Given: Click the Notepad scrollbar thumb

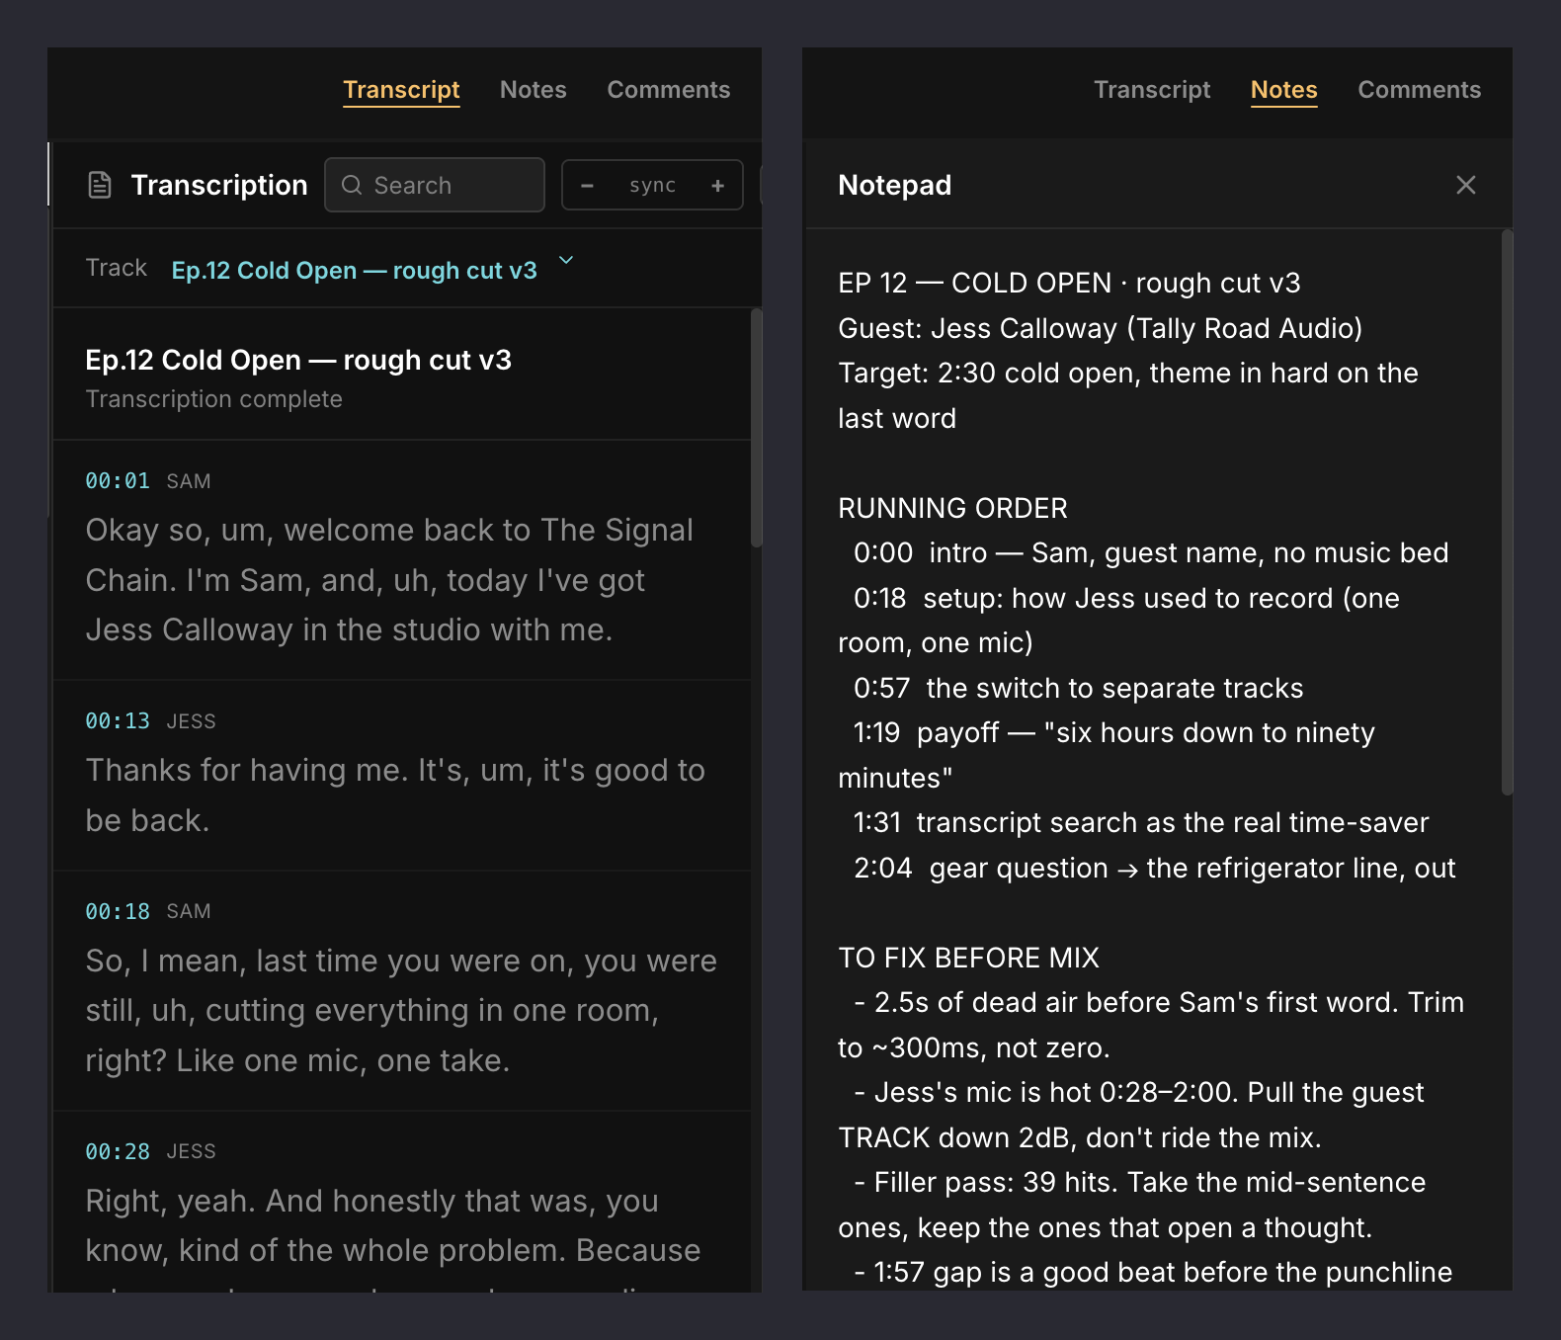Looking at the screenshot, I should [x=1508, y=512].
